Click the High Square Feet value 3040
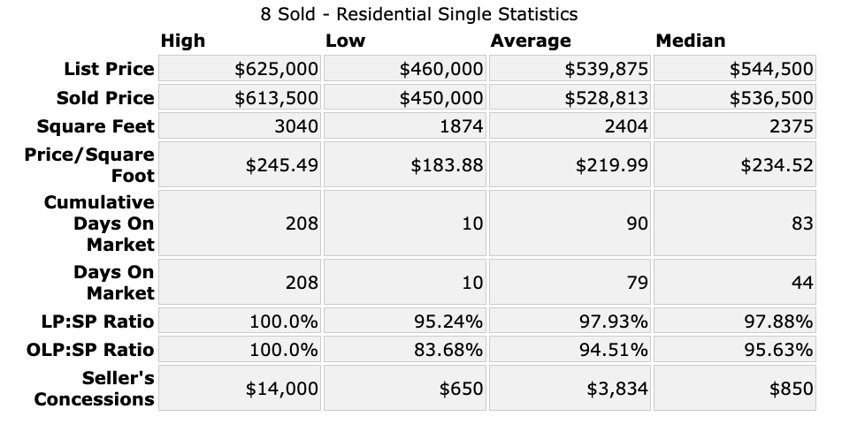842x424 pixels. click(296, 126)
